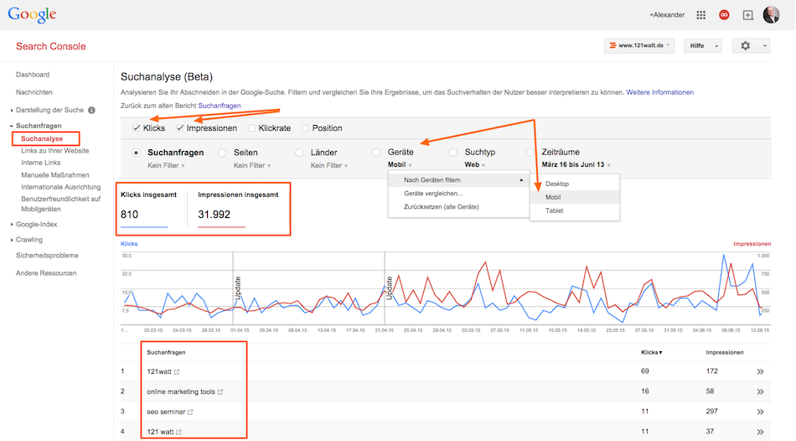796x441 pixels.
Task: Enable the Position checkbox
Action: coord(305,128)
